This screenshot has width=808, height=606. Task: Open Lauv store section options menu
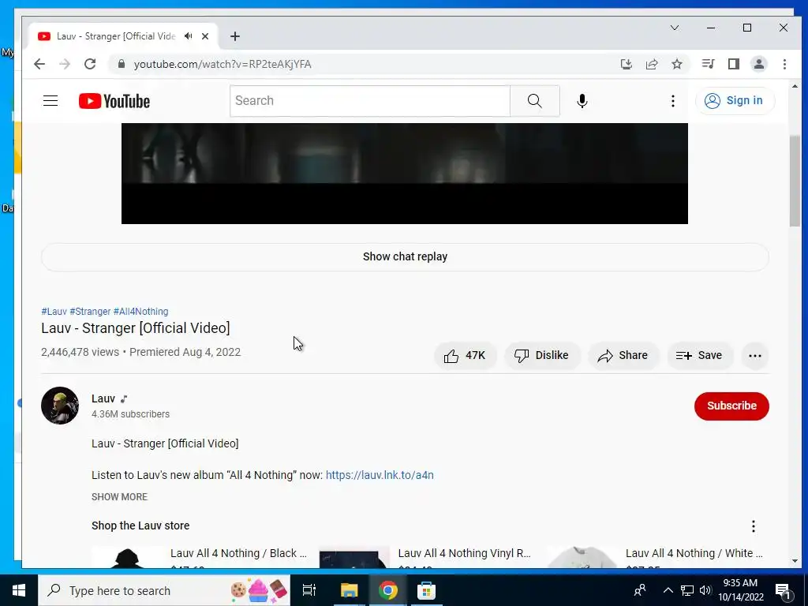754,526
